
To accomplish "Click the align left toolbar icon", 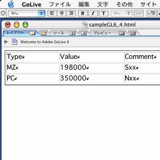I will [52, 13].
